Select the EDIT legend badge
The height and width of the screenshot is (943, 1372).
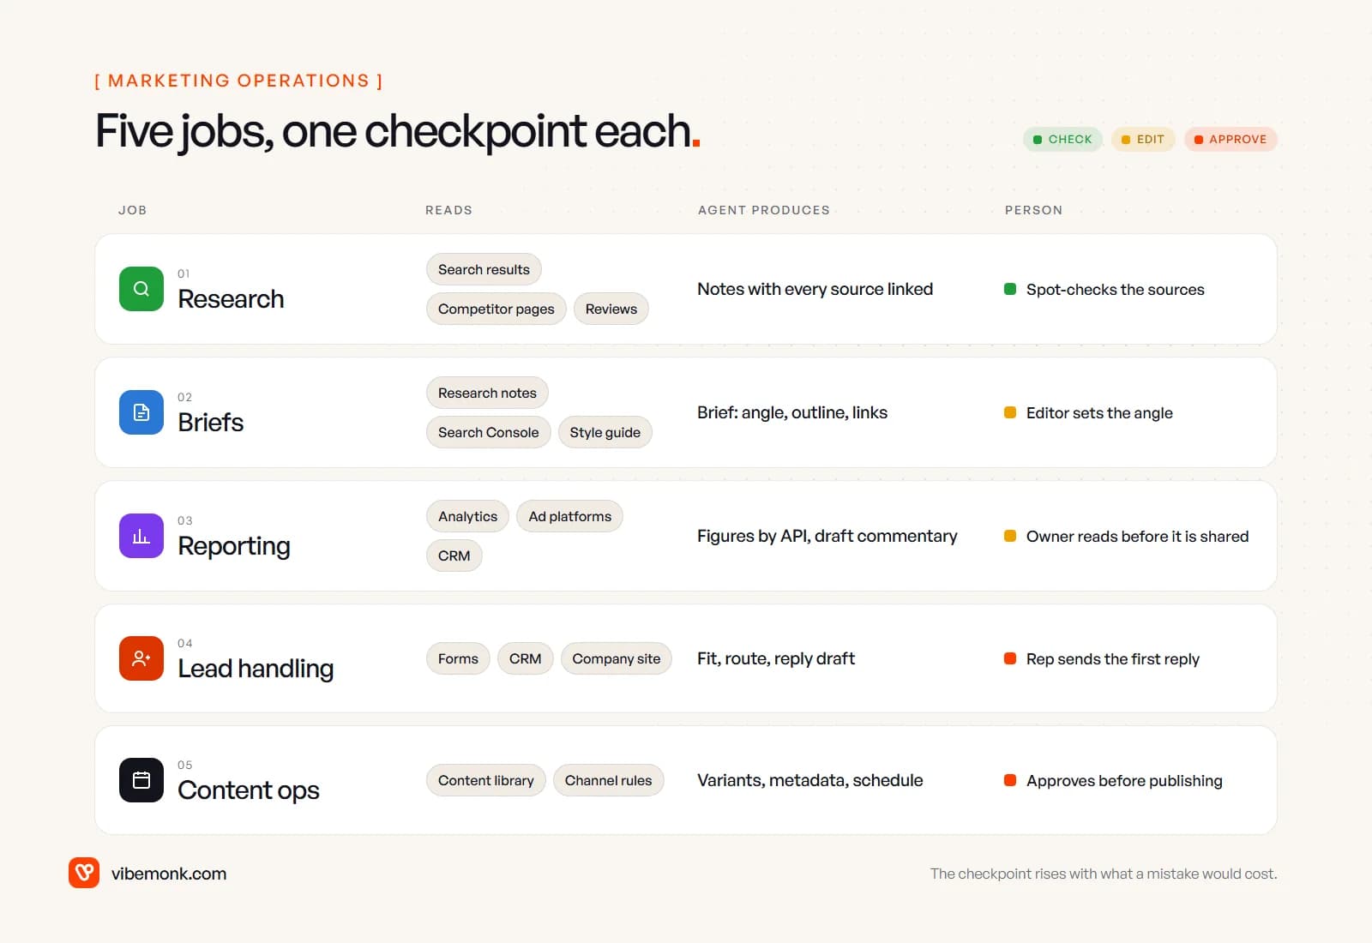pos(1143,139)
